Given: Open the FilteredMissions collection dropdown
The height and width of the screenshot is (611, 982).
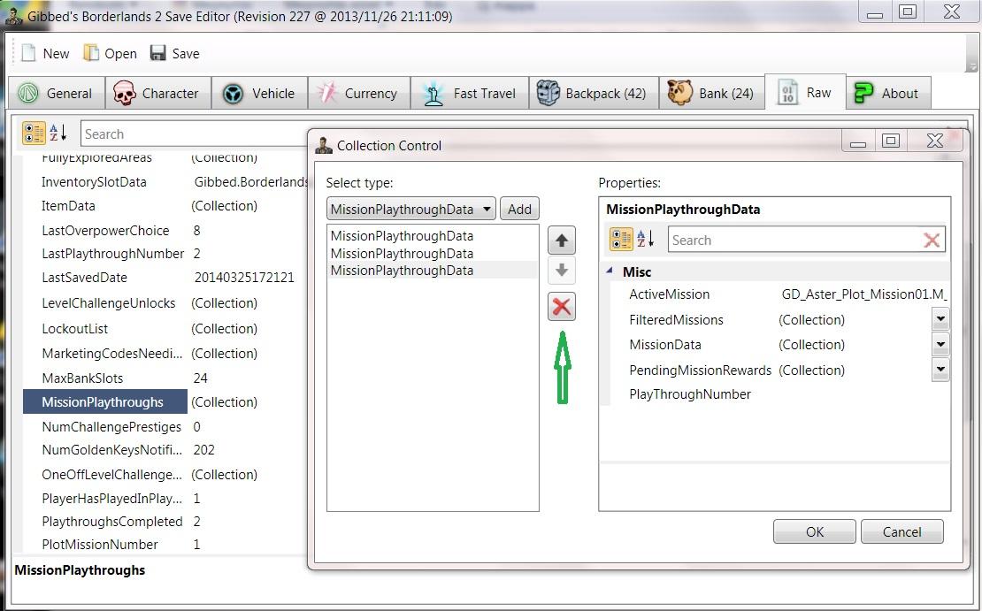Looking at the screenshot, I should pos(940,319).
